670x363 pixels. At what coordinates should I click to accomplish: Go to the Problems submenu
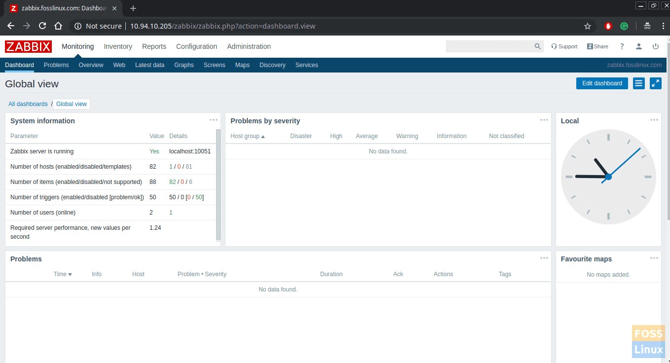pyautogui.click(x=56, y=65)
